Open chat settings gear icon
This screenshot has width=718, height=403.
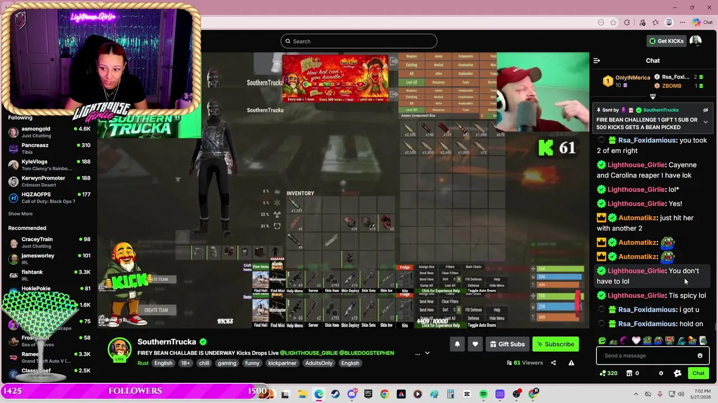(x=661, y=373)
